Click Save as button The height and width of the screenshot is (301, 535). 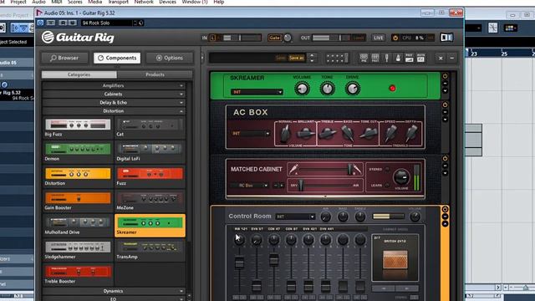pos(296,58)
